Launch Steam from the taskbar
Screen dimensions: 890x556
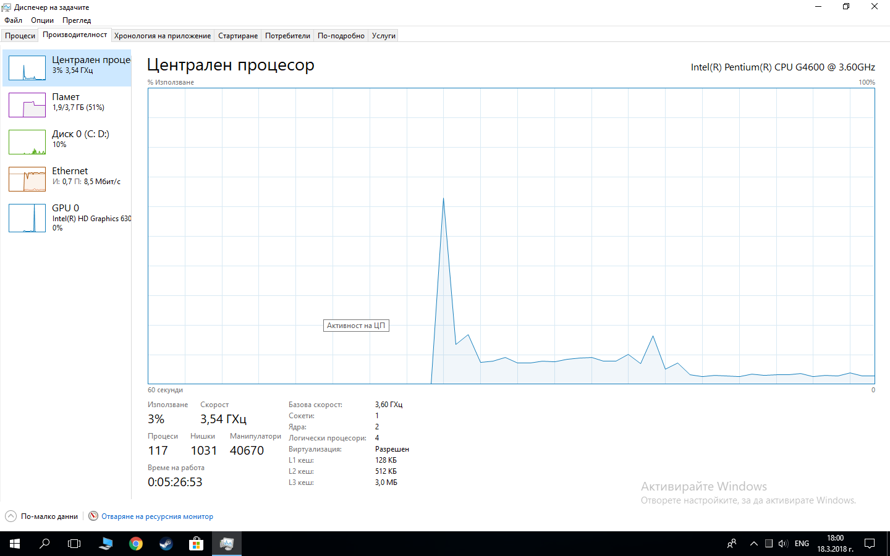point(166,544)
